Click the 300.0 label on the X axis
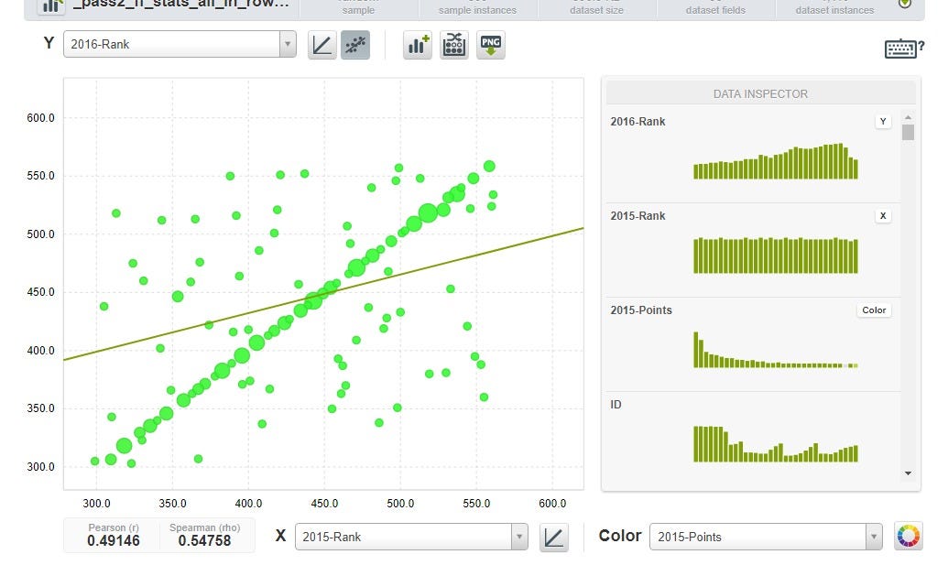948x587 pixels. click(x=96, y=504)
